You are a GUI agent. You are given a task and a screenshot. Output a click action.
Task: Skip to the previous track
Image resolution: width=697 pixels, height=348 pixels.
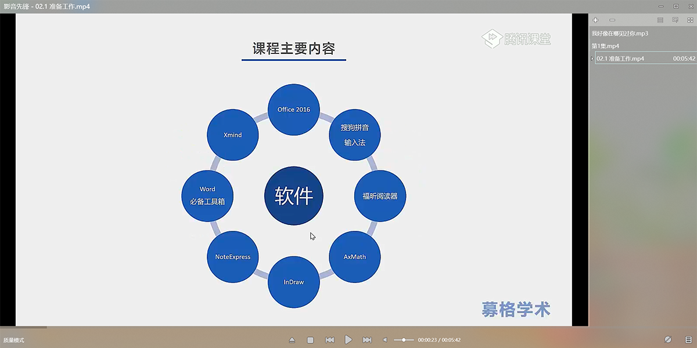tap(329, 340)
